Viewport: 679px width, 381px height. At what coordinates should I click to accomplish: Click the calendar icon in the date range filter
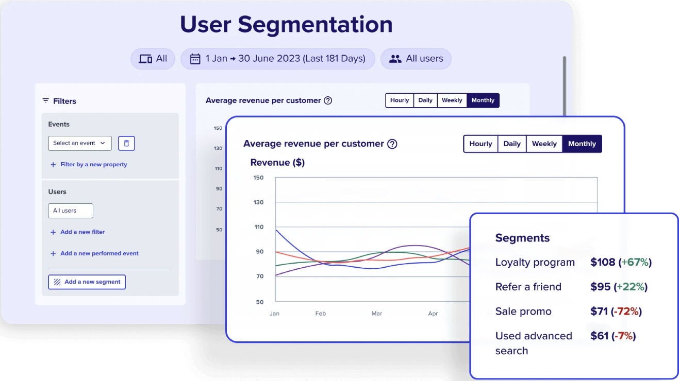[x=195, y=58]
